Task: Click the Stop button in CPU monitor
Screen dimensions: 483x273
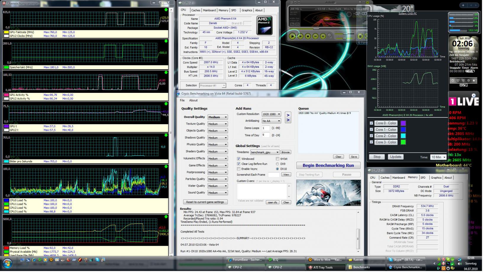Action: point(377,157)
